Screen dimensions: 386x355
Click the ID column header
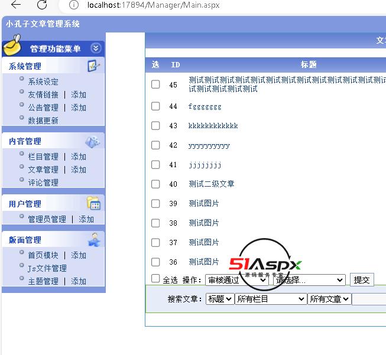[x=176, y=65]
